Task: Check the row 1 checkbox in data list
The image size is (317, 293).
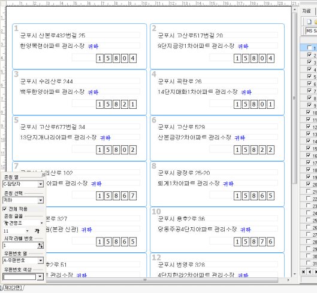Action: pyautogui.click(x=309, y=48)
